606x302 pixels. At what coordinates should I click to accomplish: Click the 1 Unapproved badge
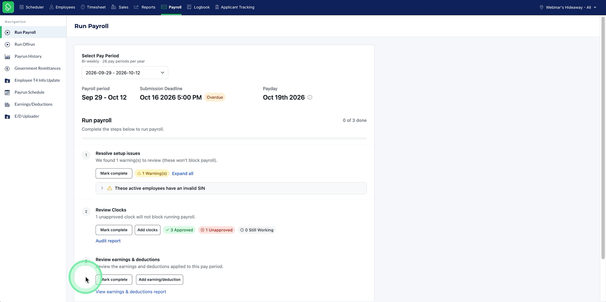point(216,230)
